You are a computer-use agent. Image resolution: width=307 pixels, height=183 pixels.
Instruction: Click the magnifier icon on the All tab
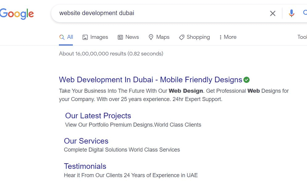62,37
